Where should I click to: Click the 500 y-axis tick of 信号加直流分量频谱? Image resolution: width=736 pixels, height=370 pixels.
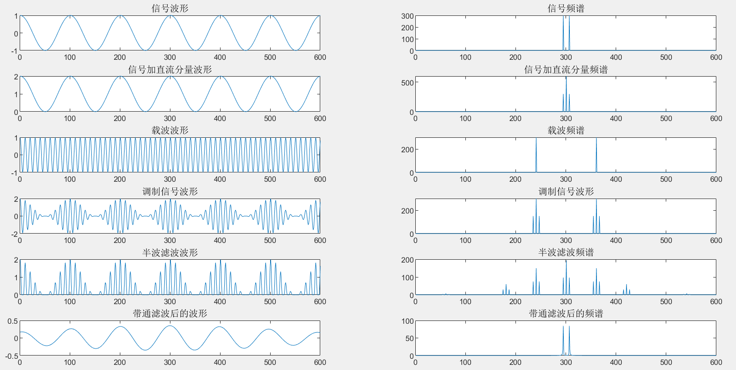click(408, 83)
